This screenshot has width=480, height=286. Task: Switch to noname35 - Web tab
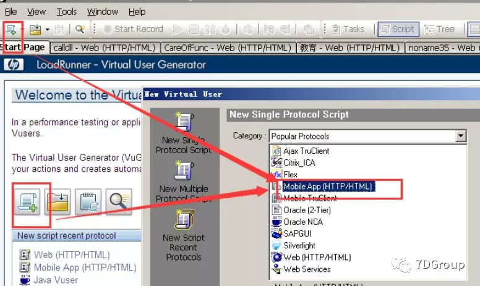pos(442,48)
